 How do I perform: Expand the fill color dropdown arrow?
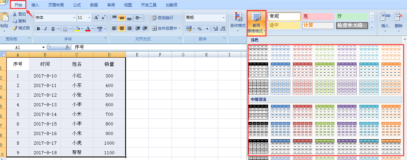pyautogui.click(x=82, y=29)
